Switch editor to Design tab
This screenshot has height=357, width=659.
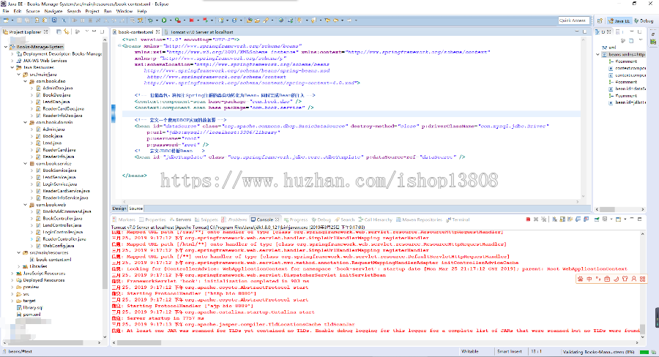pyautogui.click(x=119, y=208)
